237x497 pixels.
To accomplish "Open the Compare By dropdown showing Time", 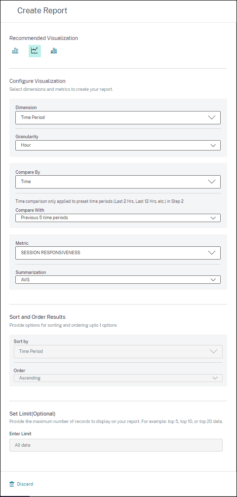I will point(118,182).
